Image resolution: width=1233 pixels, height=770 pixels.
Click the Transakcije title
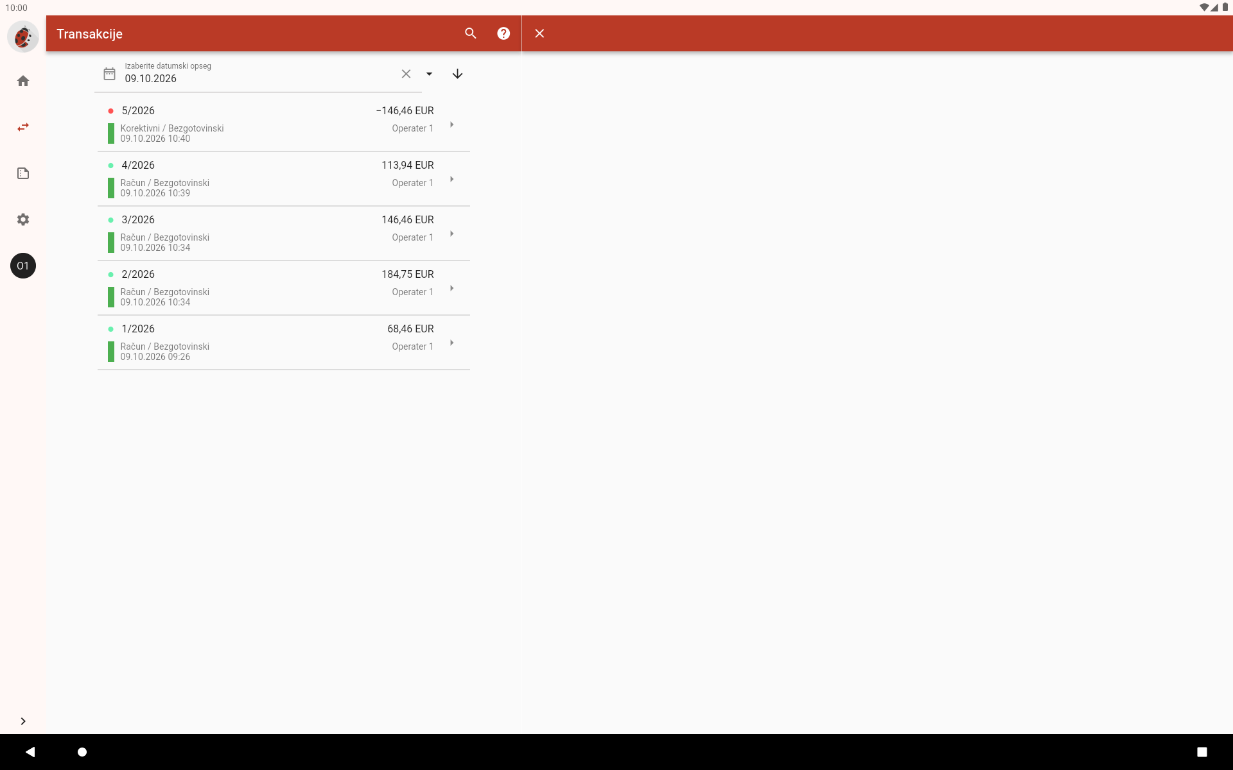pos(89,33)
